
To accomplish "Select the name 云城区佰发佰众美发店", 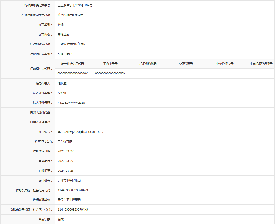I will click(x=72, y=44).
